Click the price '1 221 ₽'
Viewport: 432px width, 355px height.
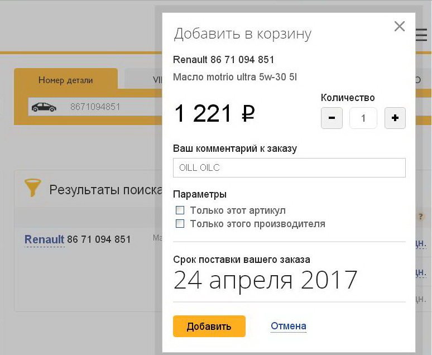pyautogui.click(x=214, y=113)
